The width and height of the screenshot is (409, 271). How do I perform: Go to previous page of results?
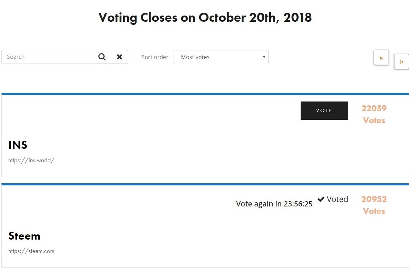tap(381, 58)
